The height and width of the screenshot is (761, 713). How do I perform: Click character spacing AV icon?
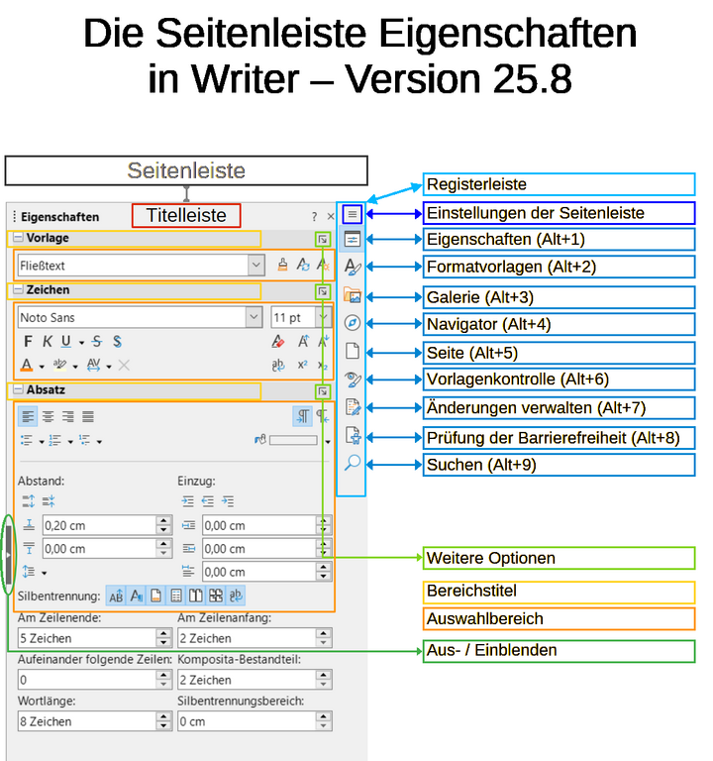(x=94, y=365)
